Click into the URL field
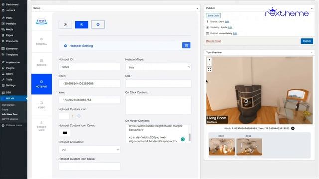This screenshot has height=179, width=319. pos(159,83)
